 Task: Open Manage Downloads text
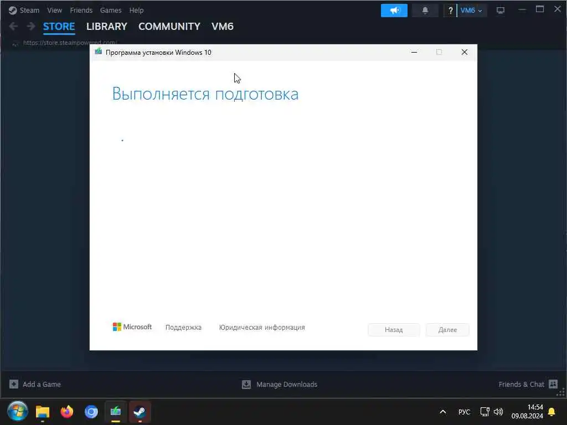pyautogui.click(x=287, y=384)
